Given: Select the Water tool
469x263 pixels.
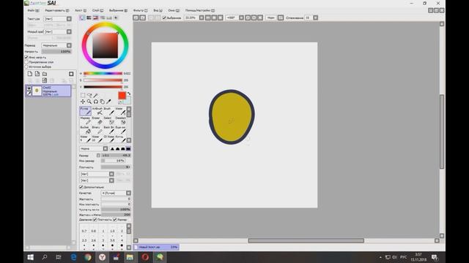Looking at the screenshot, I should (120, 111).
